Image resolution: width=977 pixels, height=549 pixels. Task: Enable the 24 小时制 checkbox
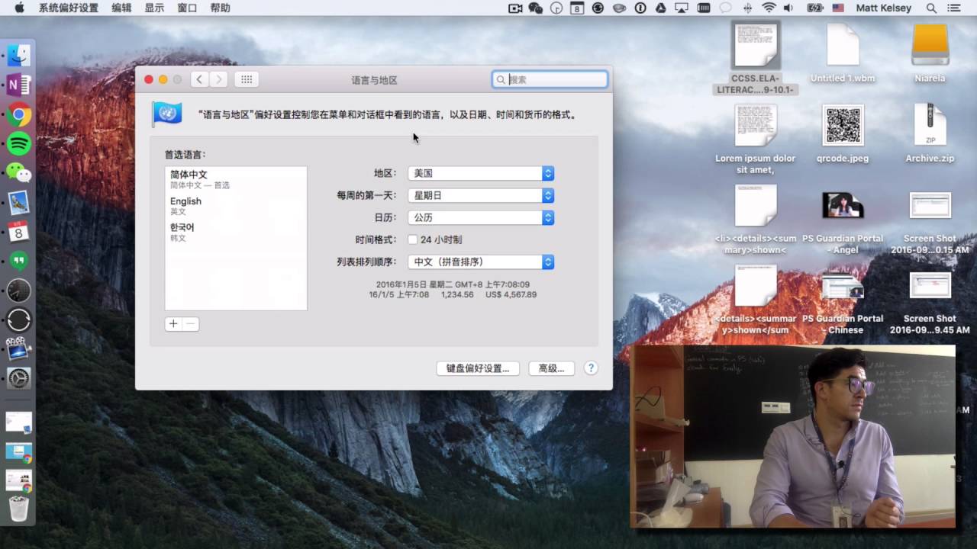point(413,239)
